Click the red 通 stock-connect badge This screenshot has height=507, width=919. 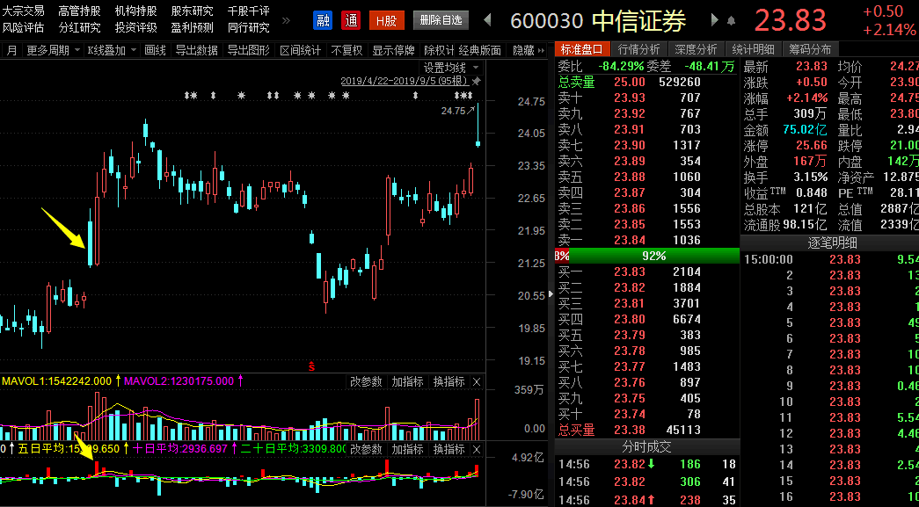point(351,20)
